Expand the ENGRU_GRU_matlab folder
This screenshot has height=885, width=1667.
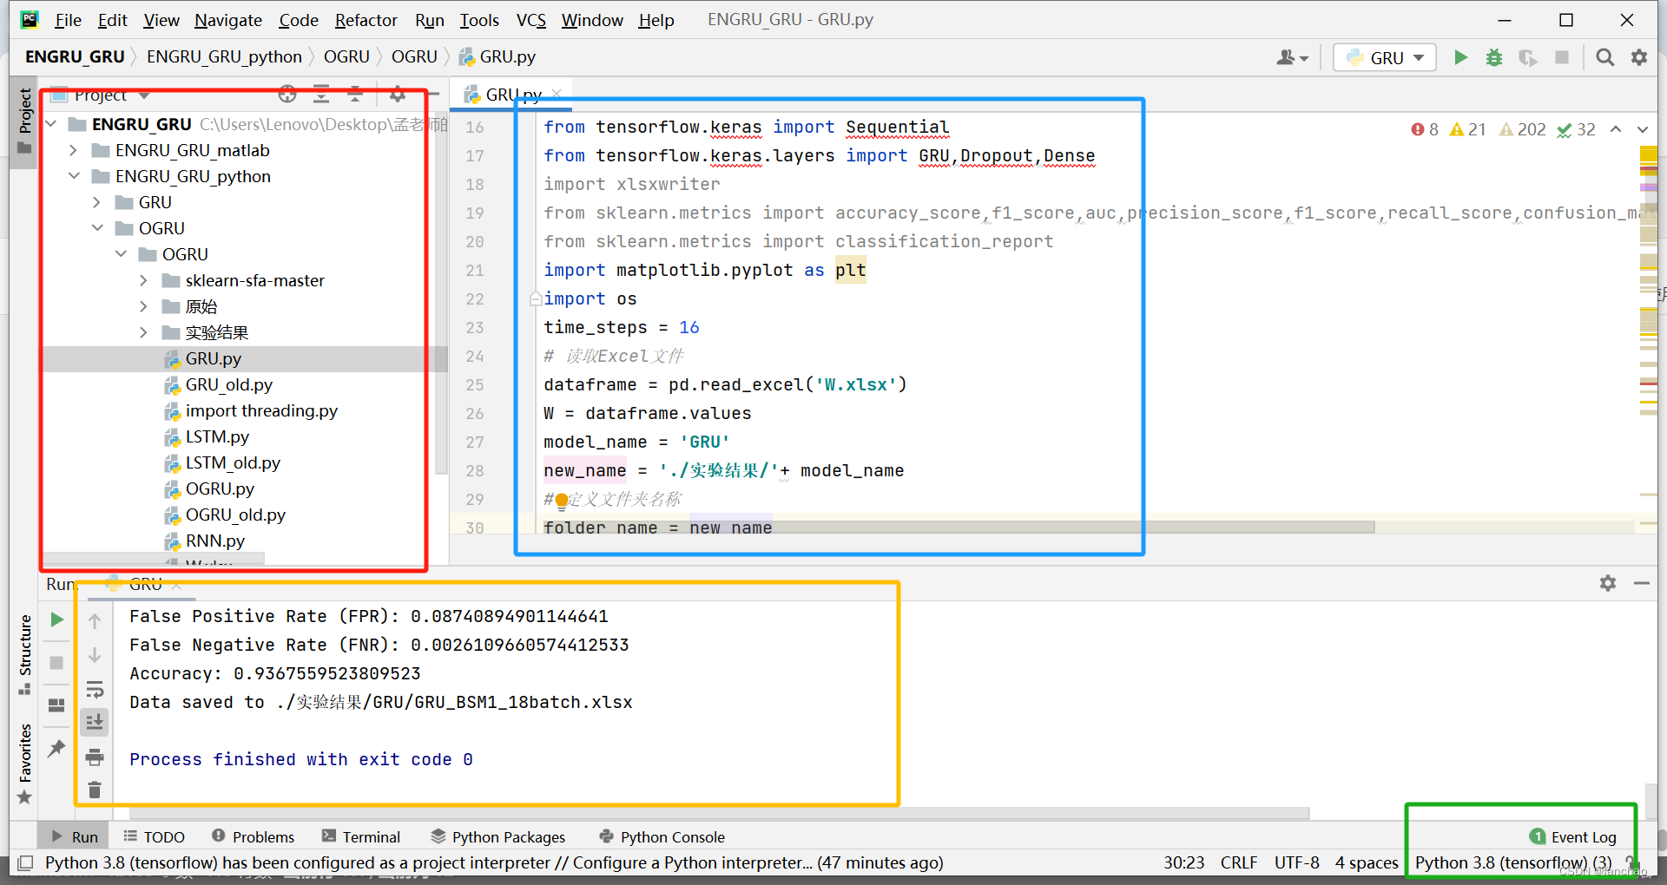point(74,150)
